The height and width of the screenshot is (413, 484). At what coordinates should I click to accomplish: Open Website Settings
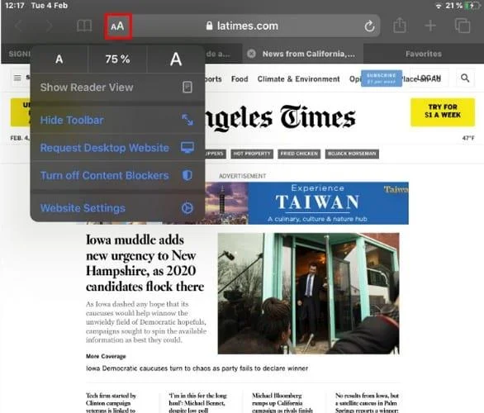tap(117, 208)
